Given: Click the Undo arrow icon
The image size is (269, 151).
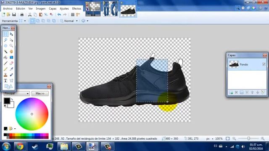Looking at the screenshot, I should 59,15.
